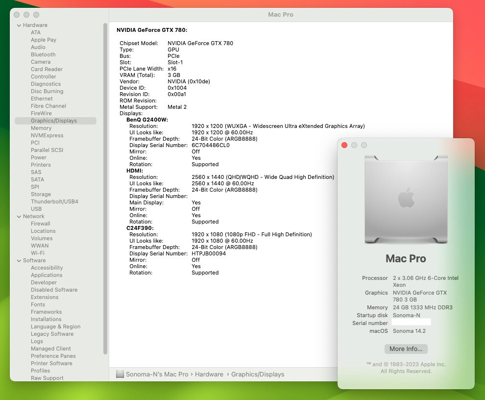
Task: Open Card Reader entry
Action: [47, 69]
